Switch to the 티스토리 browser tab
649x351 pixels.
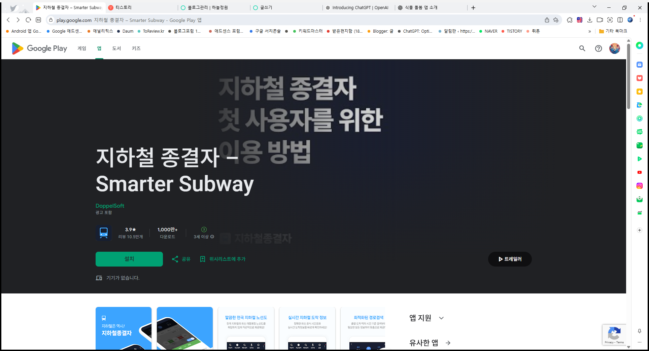[141, 7]
